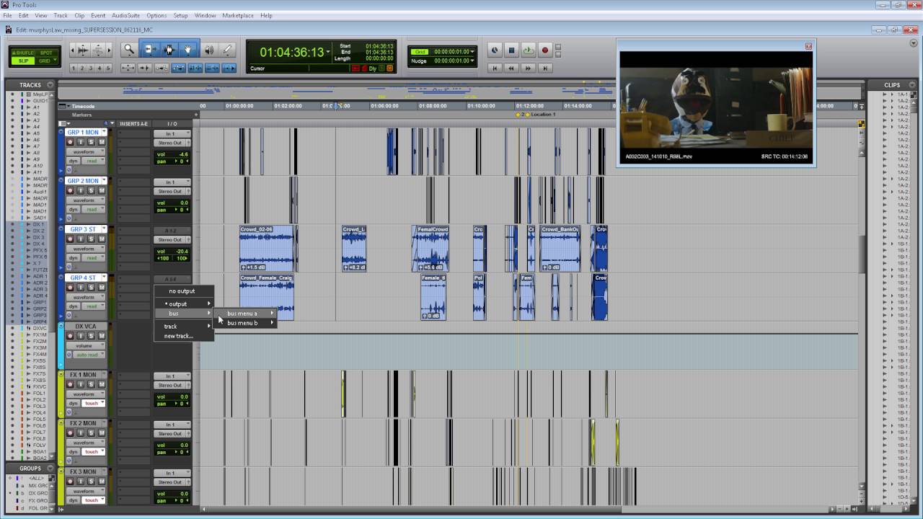Toggle record enable on GRP 1 MON

tap(71, 142)
